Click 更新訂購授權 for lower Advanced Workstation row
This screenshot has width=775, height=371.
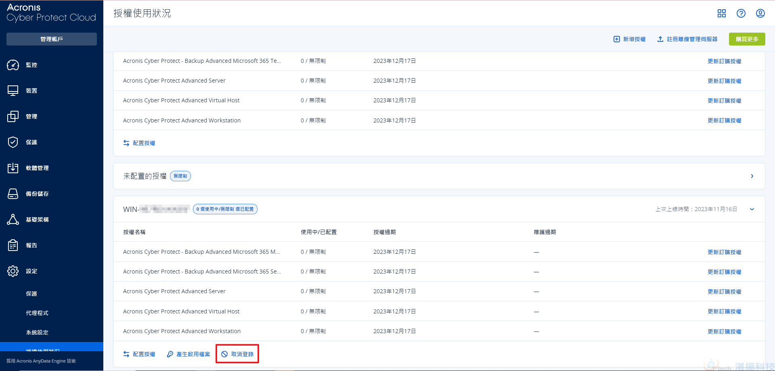725,332
